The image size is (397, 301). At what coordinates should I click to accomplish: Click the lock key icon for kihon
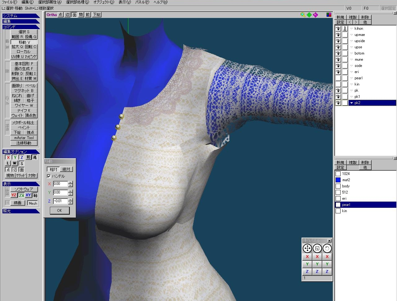(x=345, y=28)
